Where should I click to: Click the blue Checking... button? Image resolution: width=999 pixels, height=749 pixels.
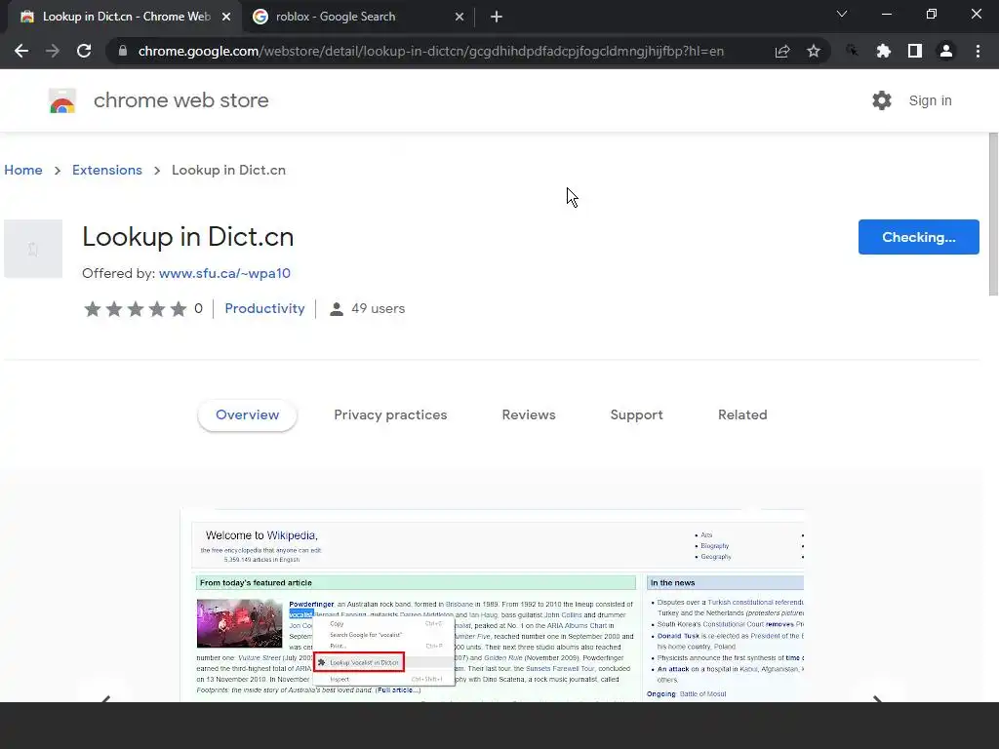coord(919,237)
